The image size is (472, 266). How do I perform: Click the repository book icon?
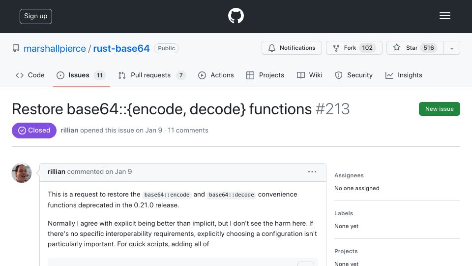16,48
